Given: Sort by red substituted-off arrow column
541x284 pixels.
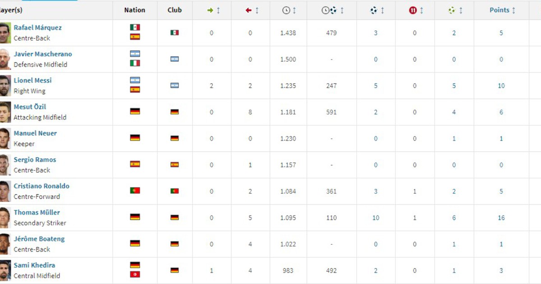Looking at the screenshot, I should [x=249, y=10].
